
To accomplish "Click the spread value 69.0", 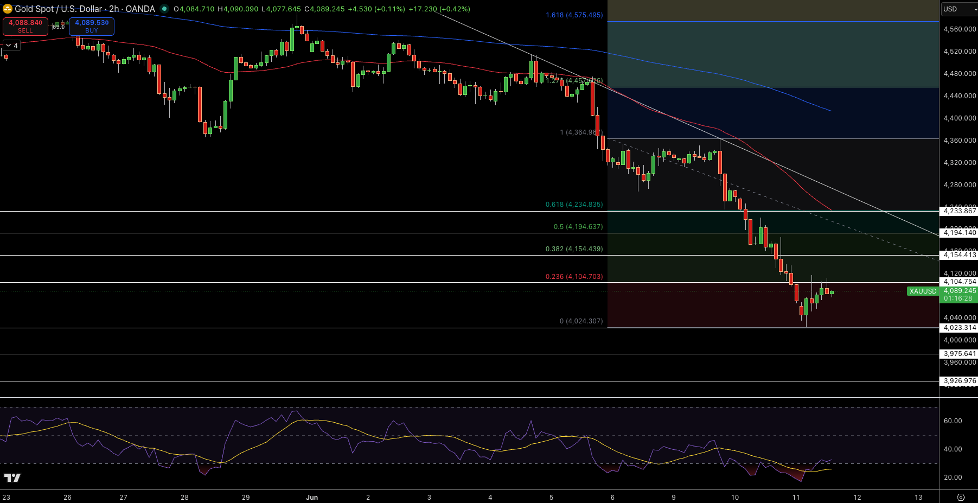I will 59,27.
